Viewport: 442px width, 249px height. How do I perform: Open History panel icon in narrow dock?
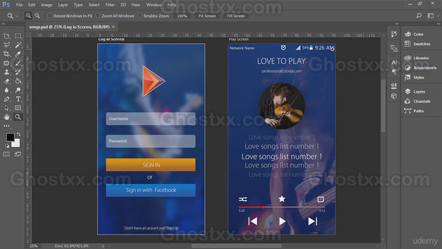point(394,34)
